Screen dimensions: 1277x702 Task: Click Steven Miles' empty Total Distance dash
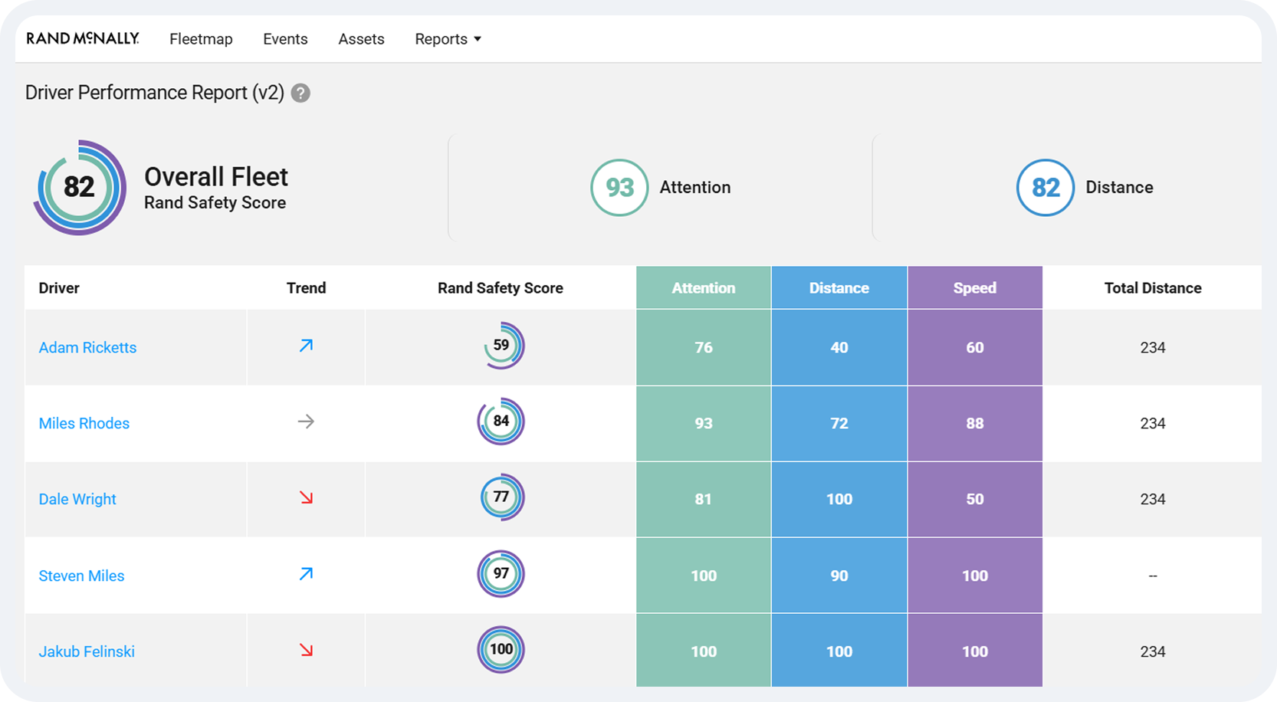click(1153, 576)
